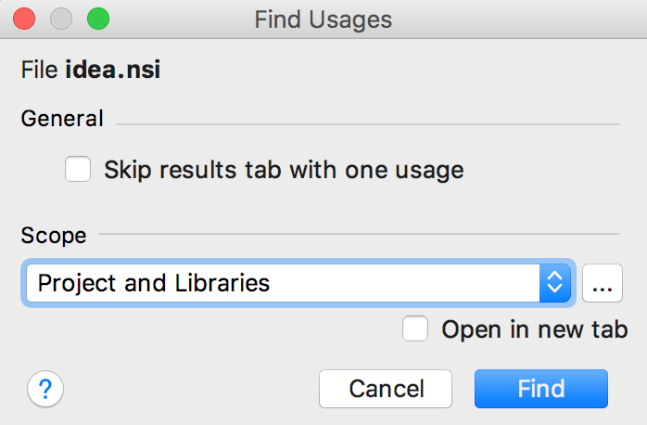Viewport: 647px width, 425px height.
Task: Click the 'Skip results tab with one usage' label
Action: (284, 170)
